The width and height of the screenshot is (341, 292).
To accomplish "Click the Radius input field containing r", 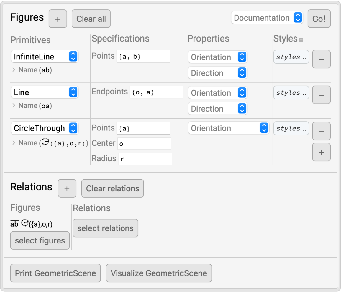I will point(145,159).
